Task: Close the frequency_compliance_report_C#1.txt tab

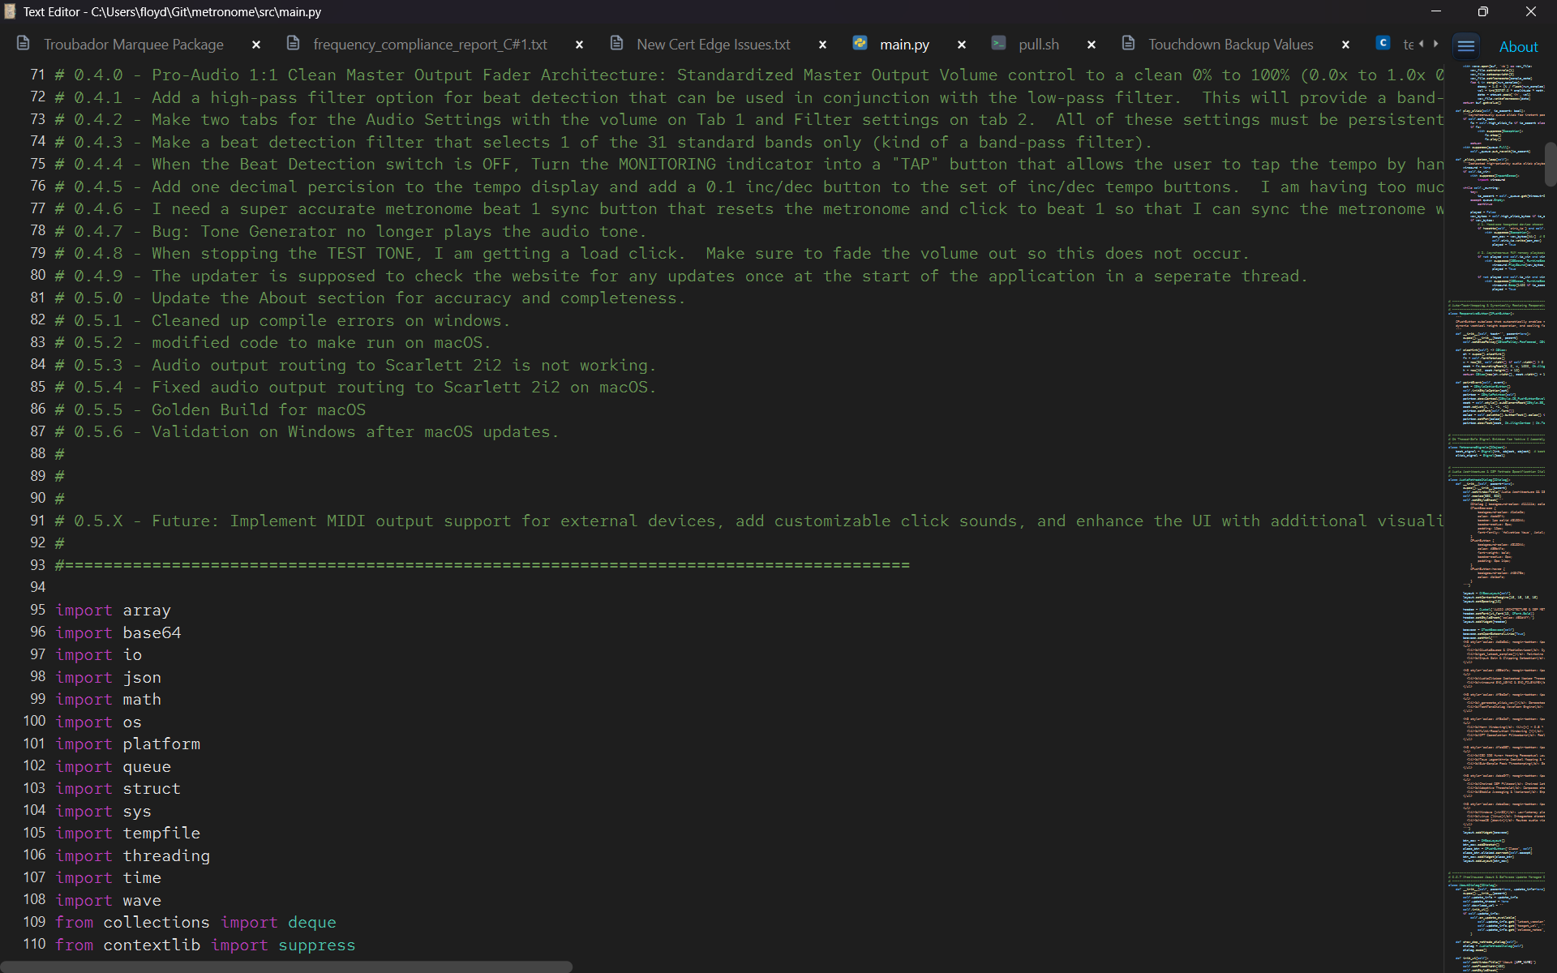Action: coord(579,45)
